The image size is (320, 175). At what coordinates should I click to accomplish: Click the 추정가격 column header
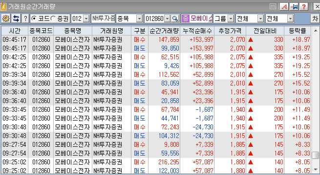[x=230, y=31]
